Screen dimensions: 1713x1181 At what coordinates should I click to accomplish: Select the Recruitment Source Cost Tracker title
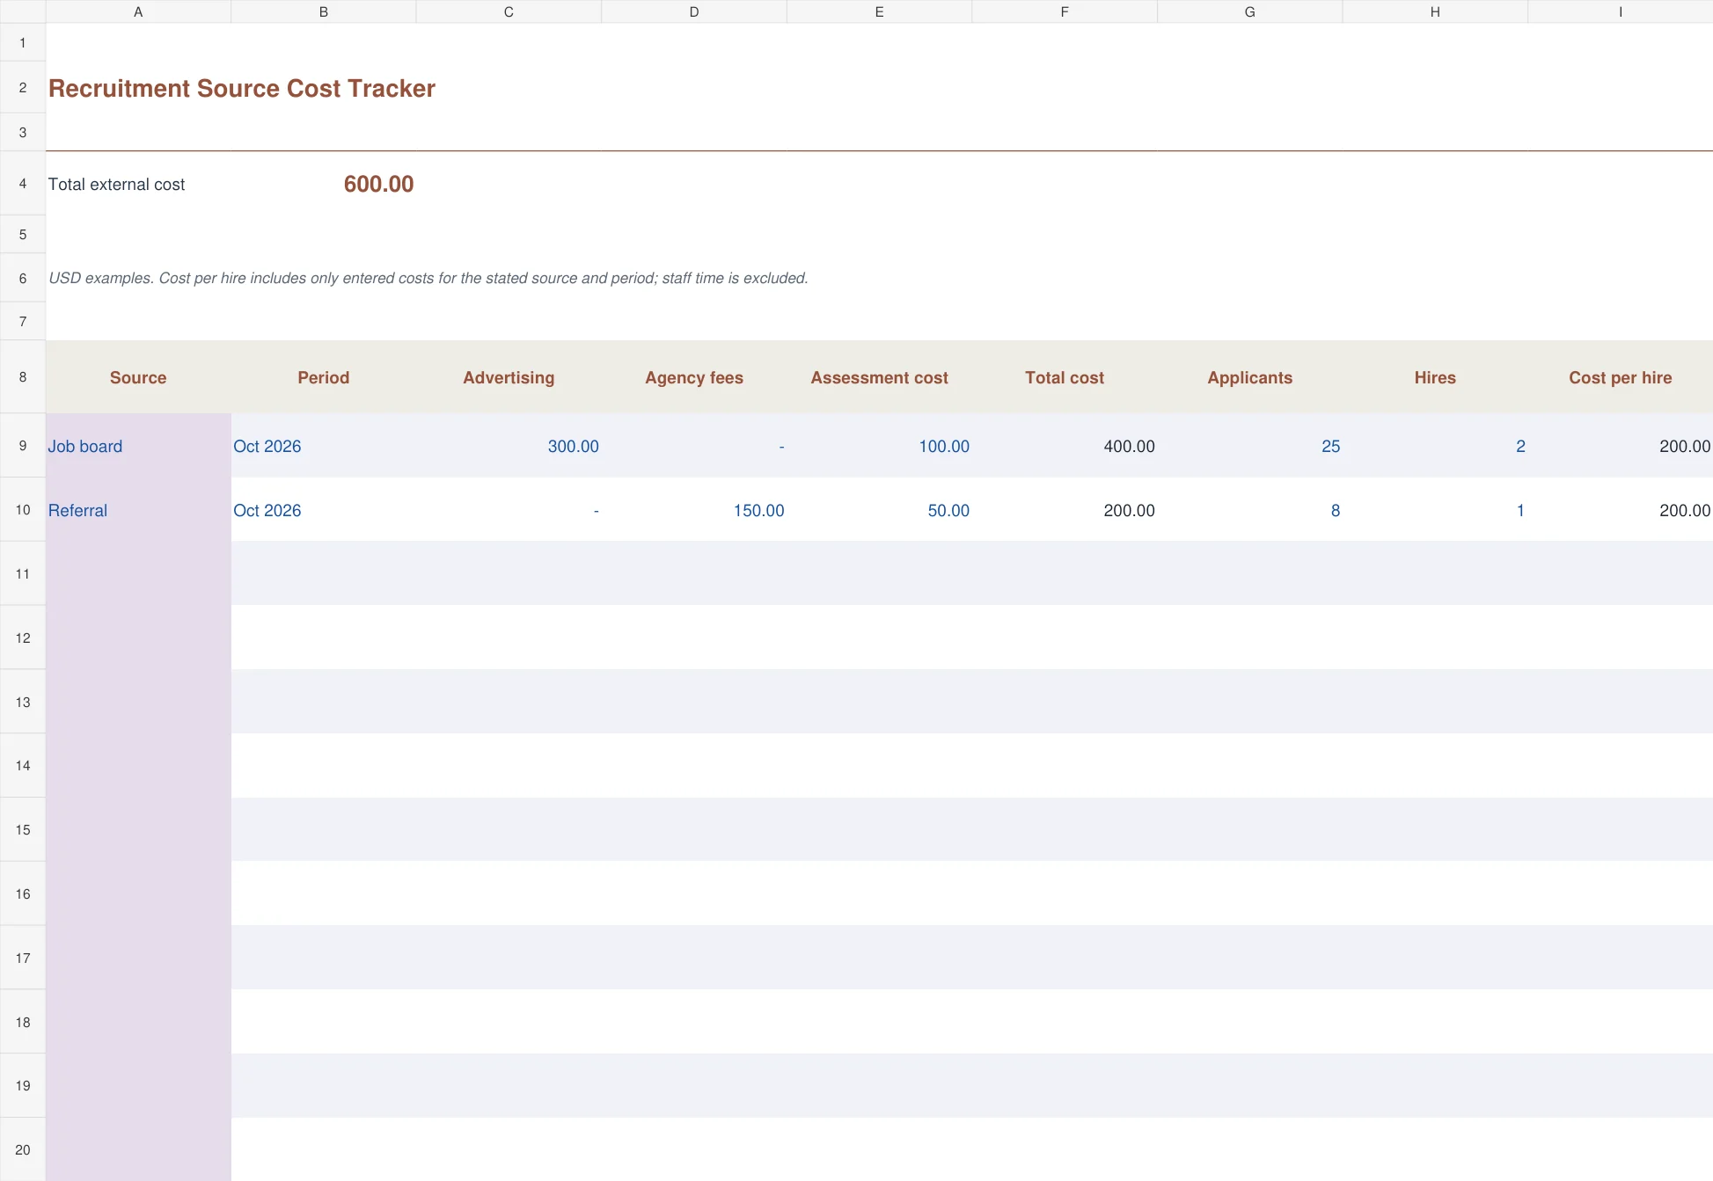[242, 88]
